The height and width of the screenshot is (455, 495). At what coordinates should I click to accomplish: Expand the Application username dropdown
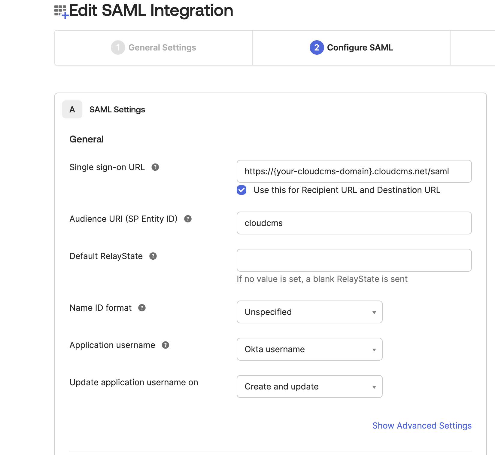pos(309,349)
